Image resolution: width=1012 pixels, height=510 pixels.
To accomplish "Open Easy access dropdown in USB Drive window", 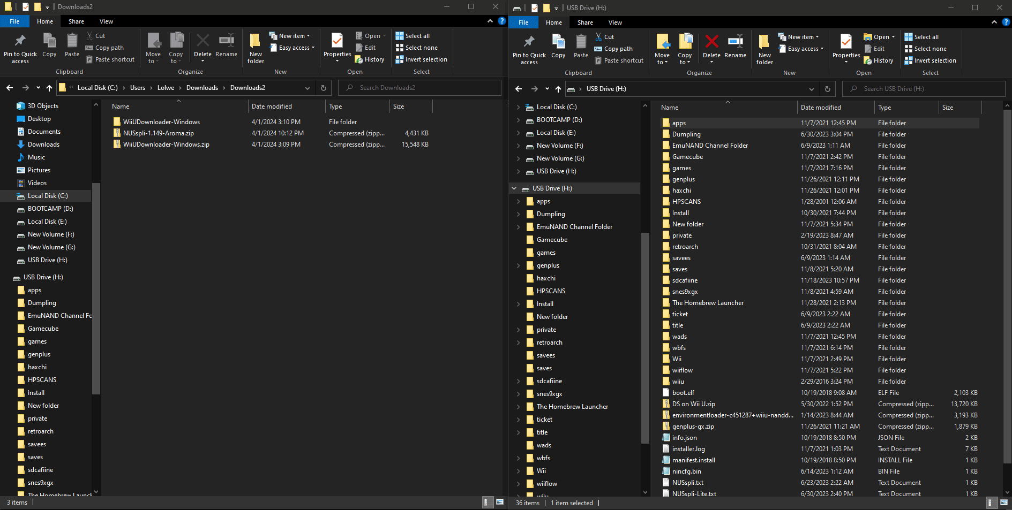I will coord(801,49).
